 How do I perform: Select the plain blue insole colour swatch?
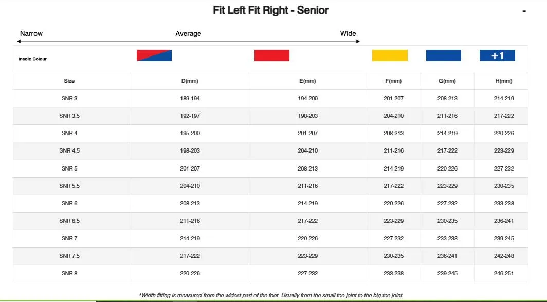pos(443,55)
